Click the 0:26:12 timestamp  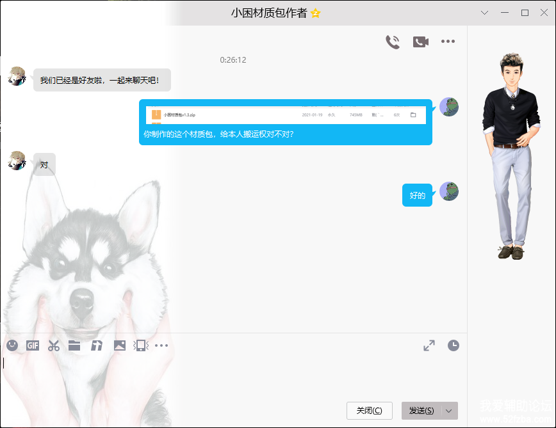pyautogui.click(x=233, y=60)
